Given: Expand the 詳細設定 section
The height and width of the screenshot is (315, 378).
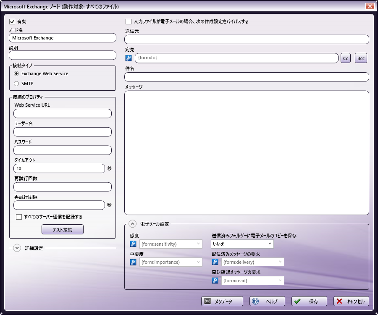Looking at the screenshot, I should pyautogui.click(x=17, y=248).
